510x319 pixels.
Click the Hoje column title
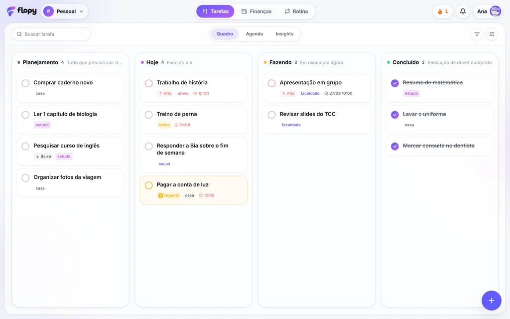click(152, 62)
